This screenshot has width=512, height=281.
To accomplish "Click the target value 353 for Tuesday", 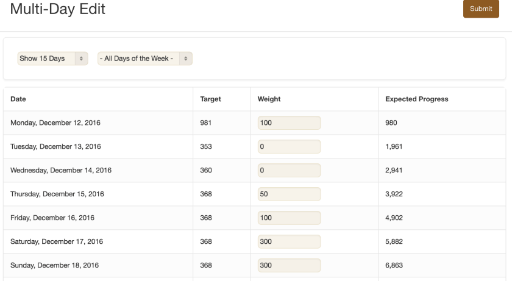I will pyautogui.click(x=206, y=147).
